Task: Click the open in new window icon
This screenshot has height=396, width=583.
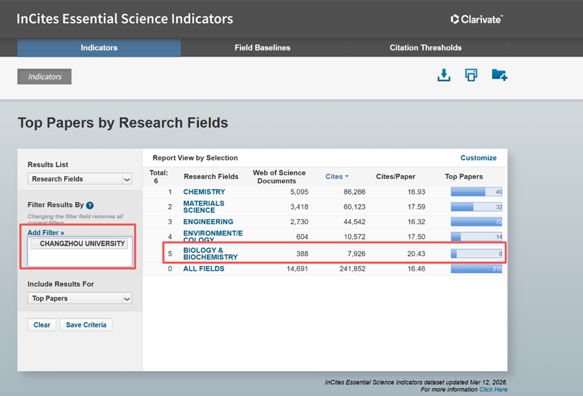Action: (471, 75)
